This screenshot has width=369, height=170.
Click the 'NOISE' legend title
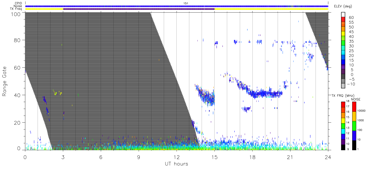pos(356,99)
